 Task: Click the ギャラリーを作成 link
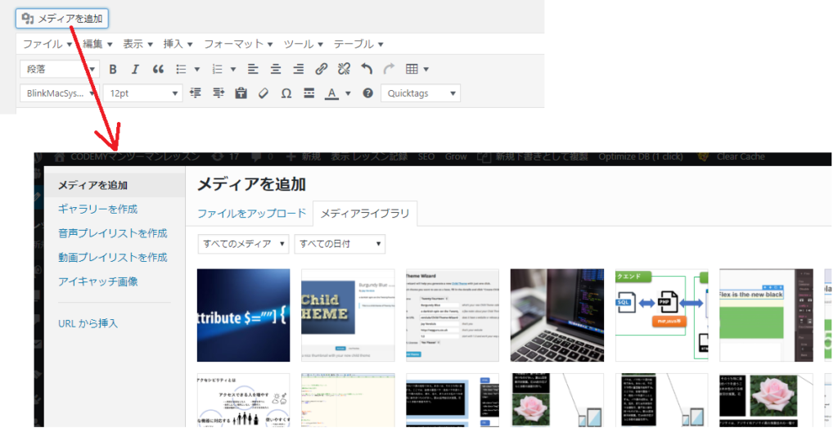pyautogui.click(x=97, y=209)
